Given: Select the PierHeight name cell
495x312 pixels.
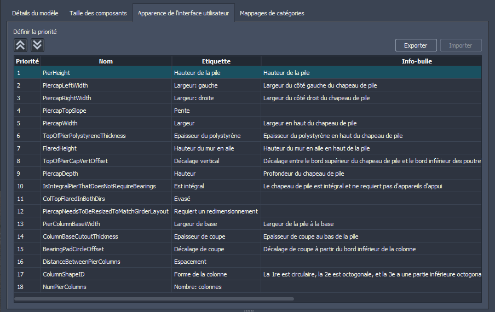Looking at the screenshot, I should point(106,73).
